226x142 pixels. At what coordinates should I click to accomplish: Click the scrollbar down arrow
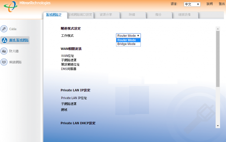tap(218, 126)
